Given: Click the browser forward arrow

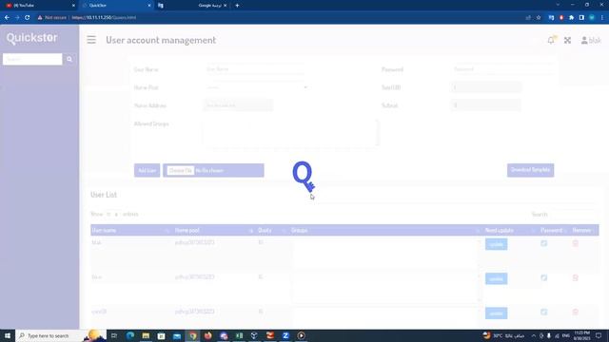Looking at the screenshot, I should (17, 17).
